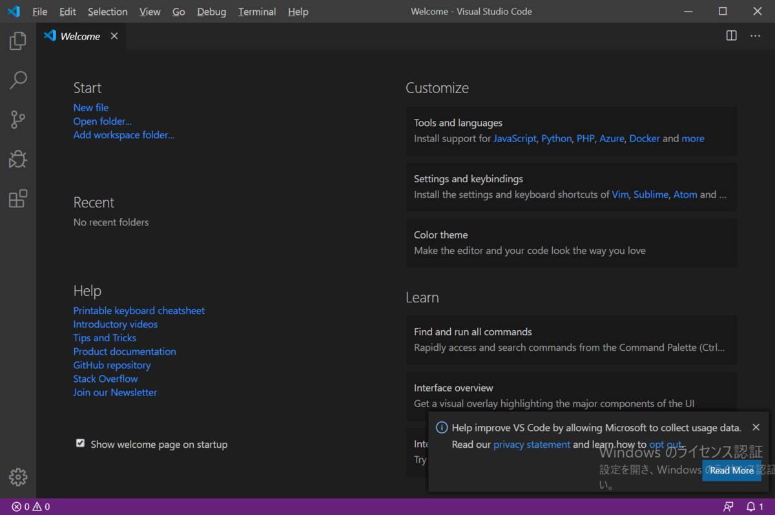
Task: Click the VS Code logo in title bar
Action: (14, 12)
